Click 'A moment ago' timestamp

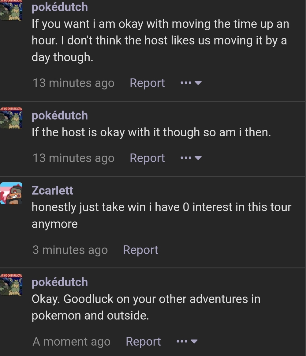pos(72,342)
